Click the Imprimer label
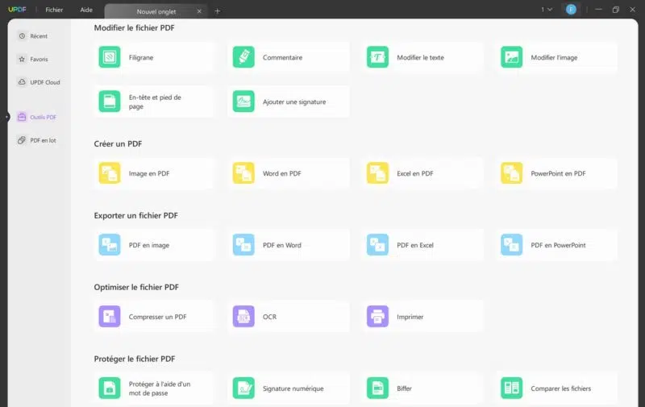 click(410, 317)
